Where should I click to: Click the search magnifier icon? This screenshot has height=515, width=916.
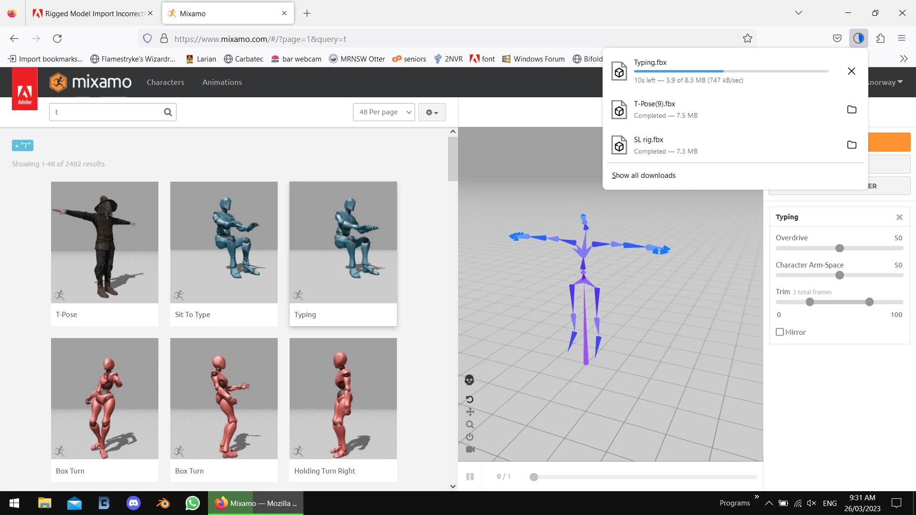click(x=168, y=112)
